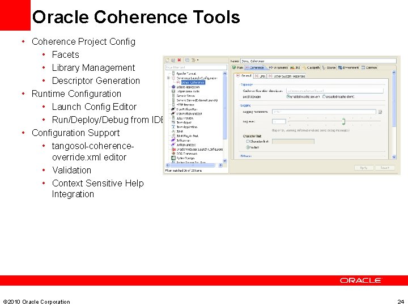The width and height of the screenshot is (408, 306).
Task: Click the Jython run icon
Action: (x=173, y=141)
